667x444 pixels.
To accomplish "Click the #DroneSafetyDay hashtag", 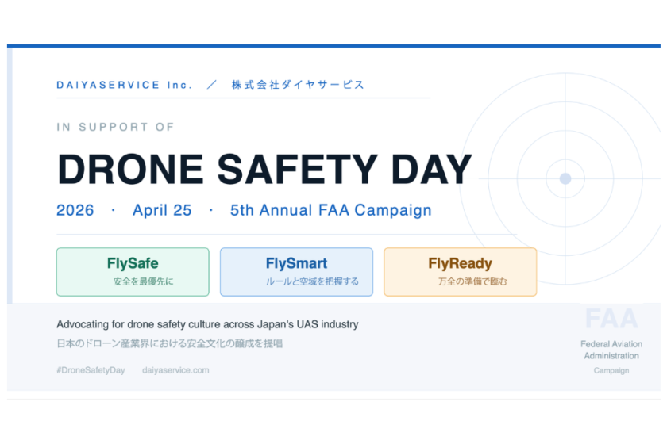I will (91, 370).
